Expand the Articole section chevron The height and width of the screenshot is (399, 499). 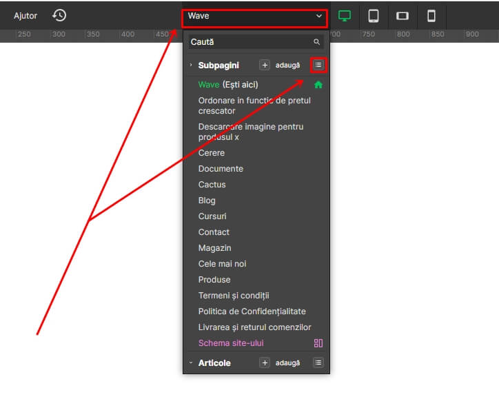[x=191, y=362]
